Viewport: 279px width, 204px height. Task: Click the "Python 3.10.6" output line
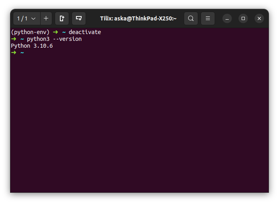click(32, 46)
